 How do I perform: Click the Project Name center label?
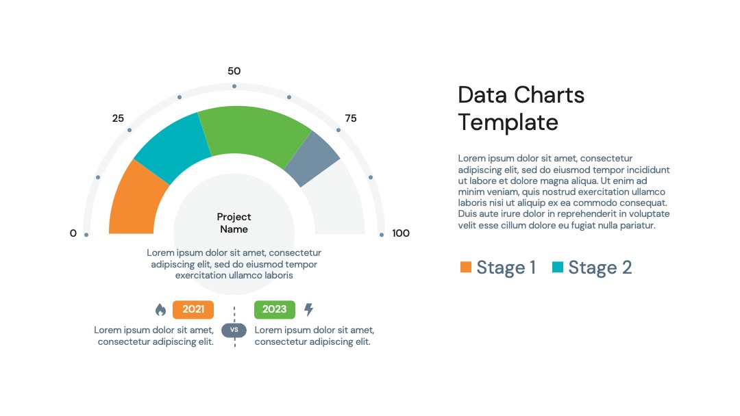pyautogui.click(x=234, y=223)
